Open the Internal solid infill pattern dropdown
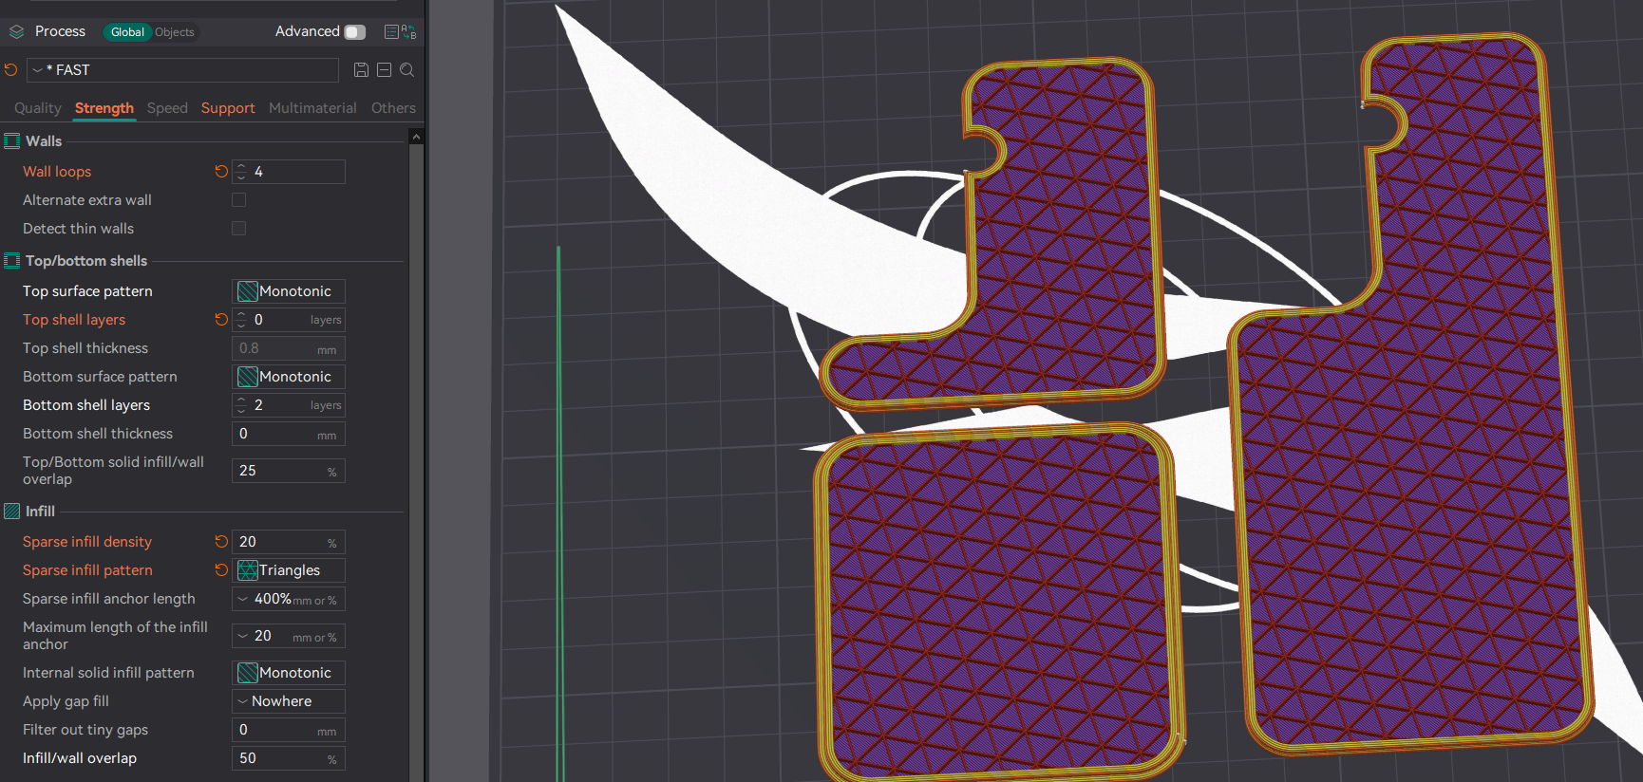 289,673
